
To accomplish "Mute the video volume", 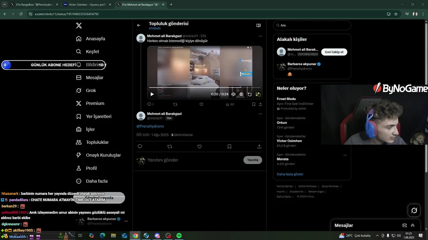I will [x=233, y=94].
